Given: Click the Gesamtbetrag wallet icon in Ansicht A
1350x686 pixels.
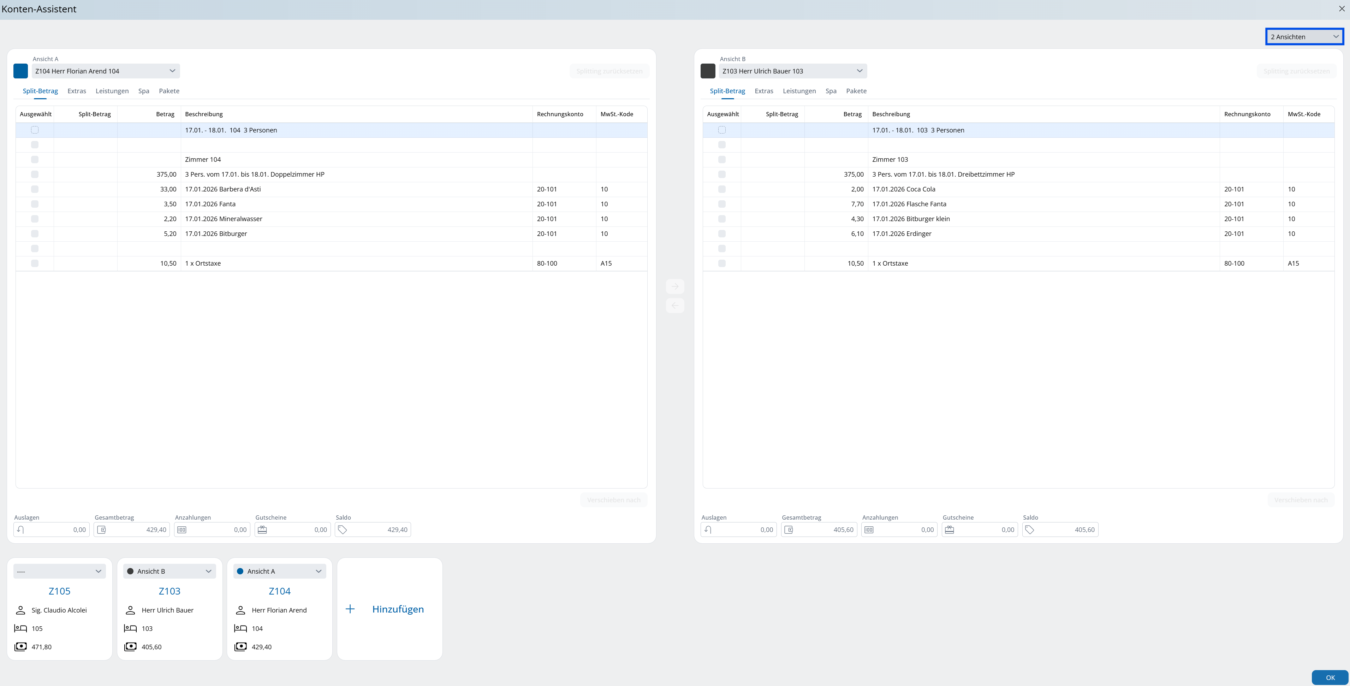Looking at the screenshot, I should 102,530.
